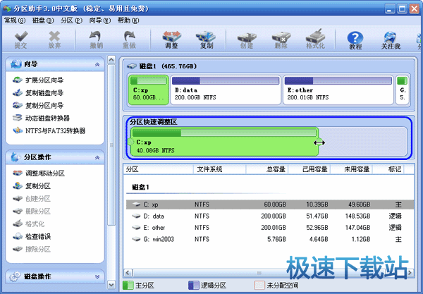Click sidebar scrollbar up arrow
This screenshot has height=294, width=423.
click(111, 60)
